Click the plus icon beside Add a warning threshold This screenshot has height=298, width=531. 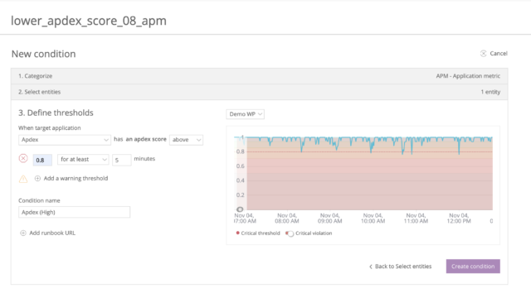[x=37, y=179]
